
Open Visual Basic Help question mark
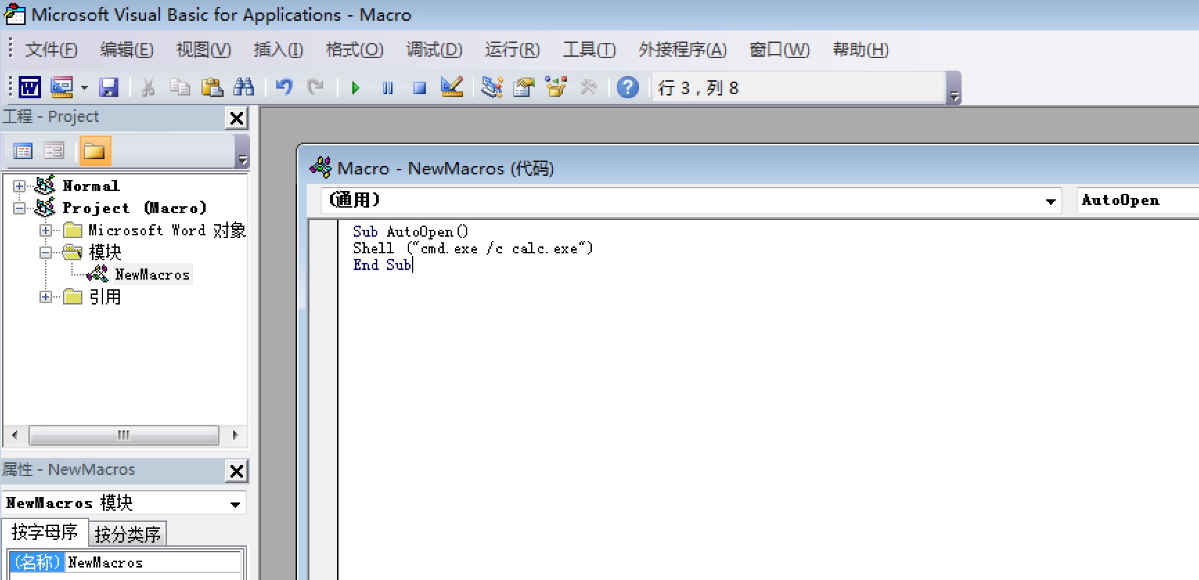628,87
